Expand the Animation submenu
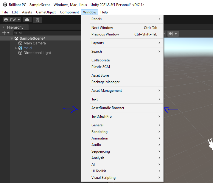The height and width of the screenshot is (183, 213). point(122,138)
